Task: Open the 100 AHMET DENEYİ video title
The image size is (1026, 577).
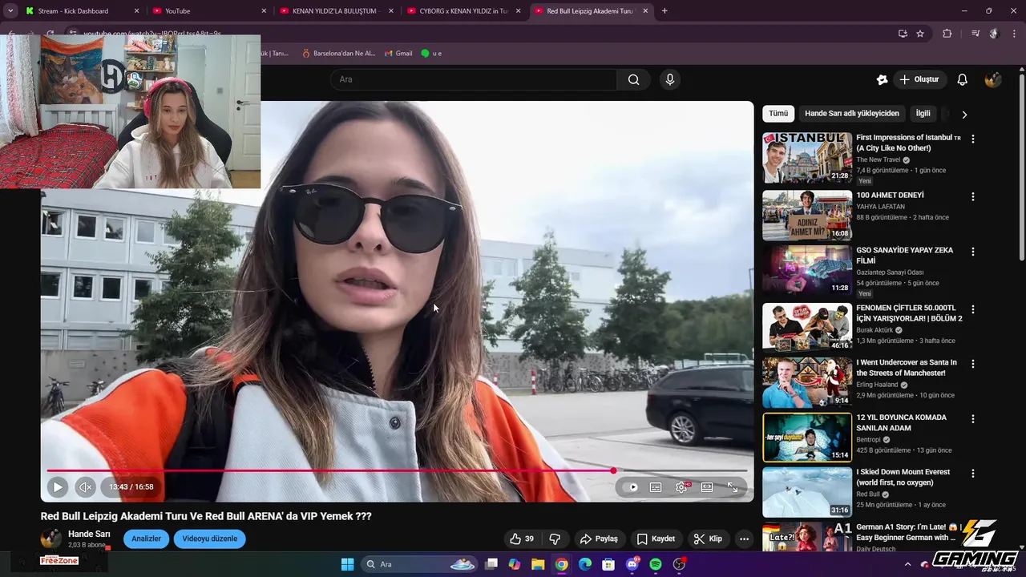Action: coord(890,196)
